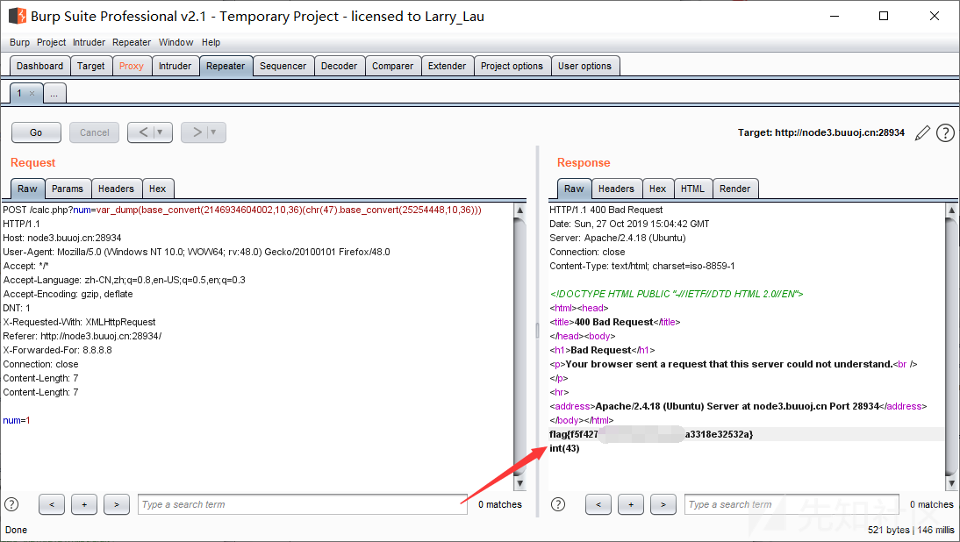
Task: Click the Target URL label
Action: click(x=821, y=132)
